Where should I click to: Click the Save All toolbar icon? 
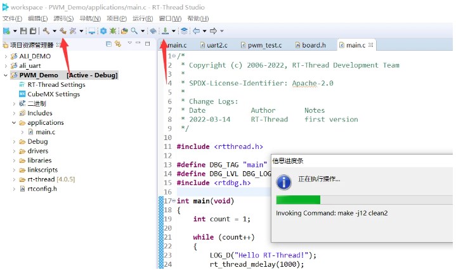tap(33, 31)
